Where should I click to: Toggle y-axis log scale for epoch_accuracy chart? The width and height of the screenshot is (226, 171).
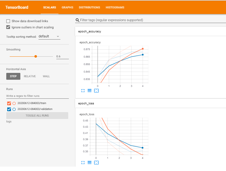point(90,91)
